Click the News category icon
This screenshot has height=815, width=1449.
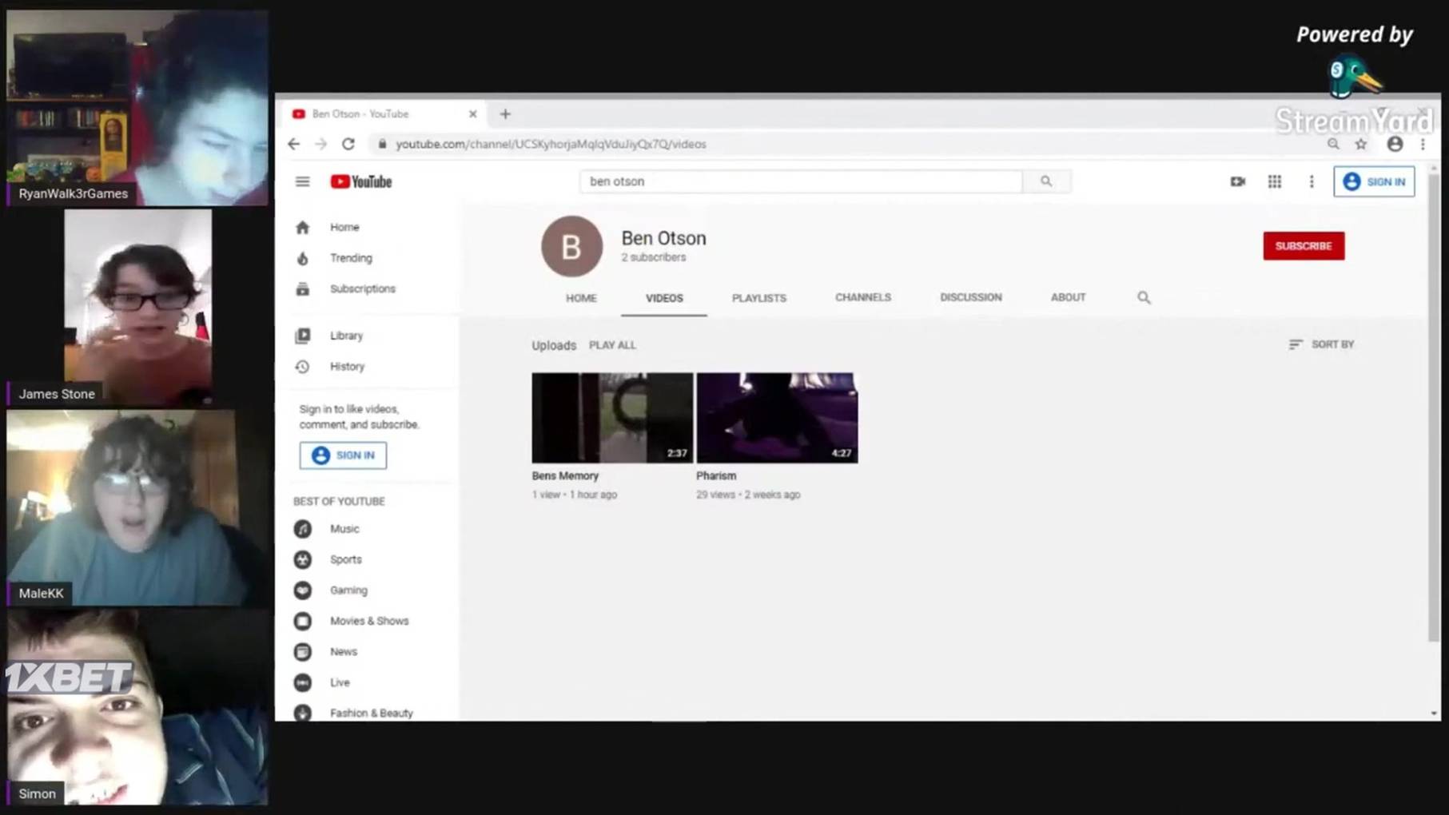click(x=302, y=652)
